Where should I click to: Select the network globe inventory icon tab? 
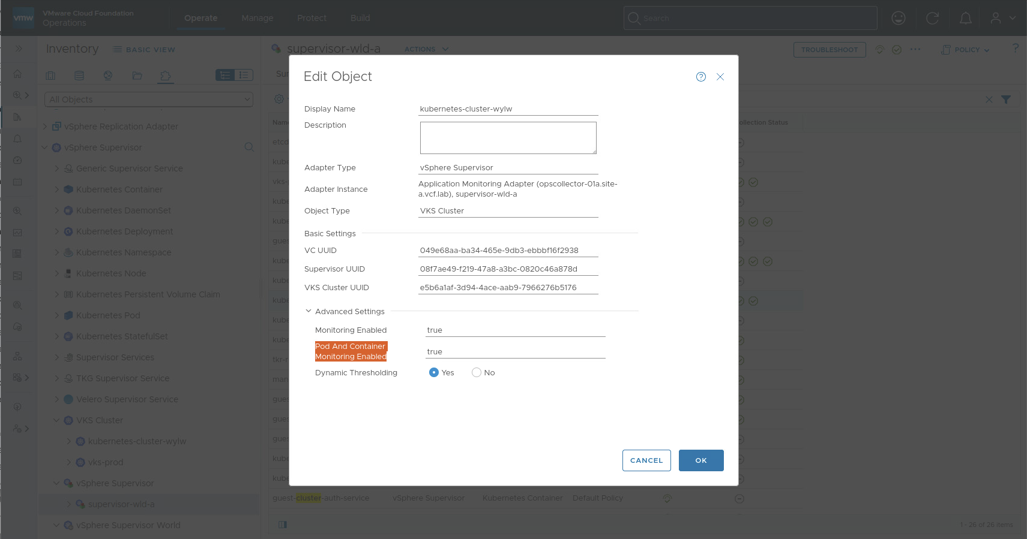point(108,76)
